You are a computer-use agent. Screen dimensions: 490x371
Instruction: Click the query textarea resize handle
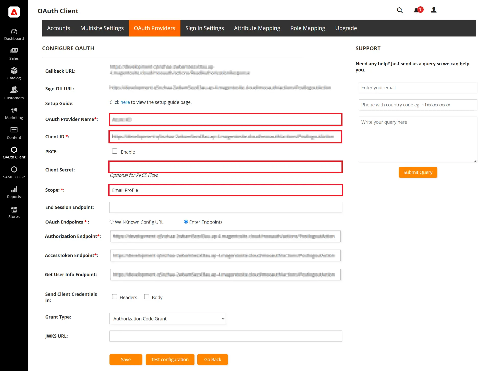pyautogui.click(x=475, y=160)
